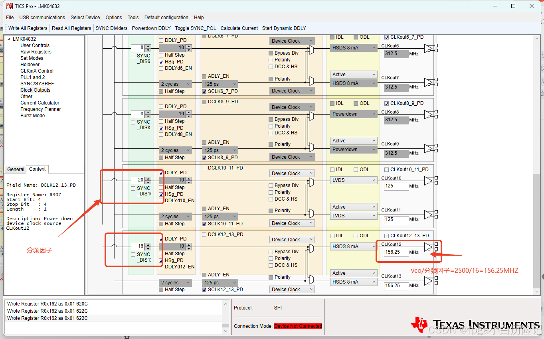The height and width of the screenshot is (339, 544).
Task: Open the LVDS format dropdown for CLKout10
Action: 354,180
